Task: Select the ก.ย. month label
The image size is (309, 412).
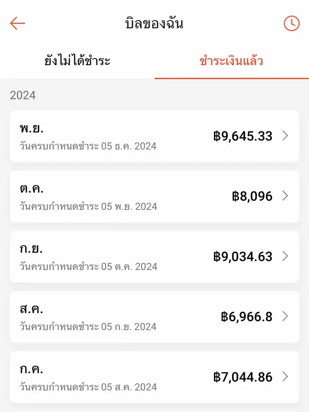Action: pyautogui.click(x=31, y=249)
